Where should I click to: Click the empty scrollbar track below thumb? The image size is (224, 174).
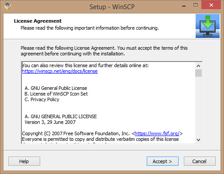(x=198, y=106)
